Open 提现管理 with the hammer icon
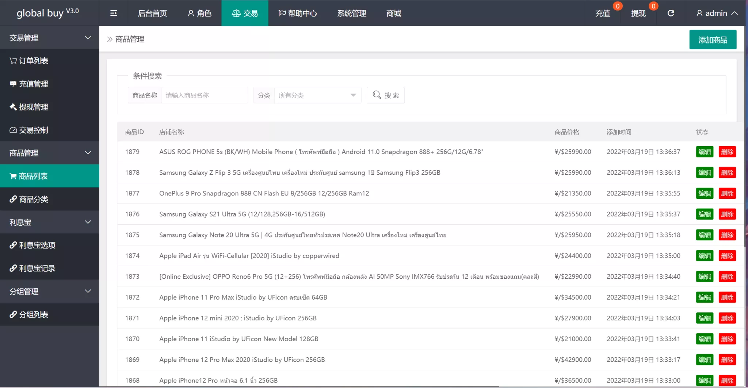The image size is (748, 388). (x=29, y=107)
